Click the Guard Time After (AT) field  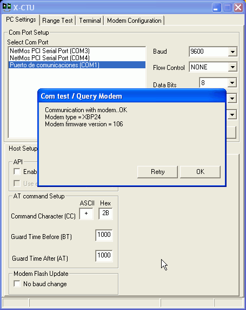coord(104,256)
